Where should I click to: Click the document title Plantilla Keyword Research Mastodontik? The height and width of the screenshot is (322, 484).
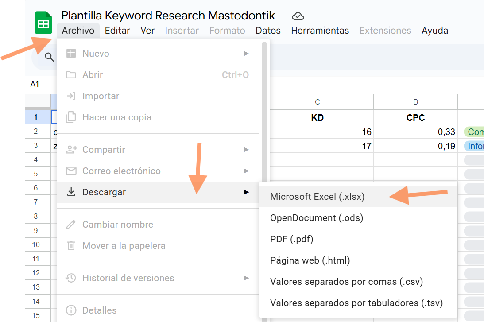(x=168, y=16)
